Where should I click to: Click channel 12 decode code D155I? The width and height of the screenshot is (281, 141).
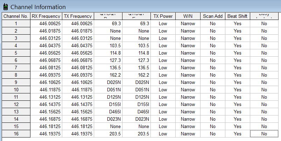coord(108,104)
